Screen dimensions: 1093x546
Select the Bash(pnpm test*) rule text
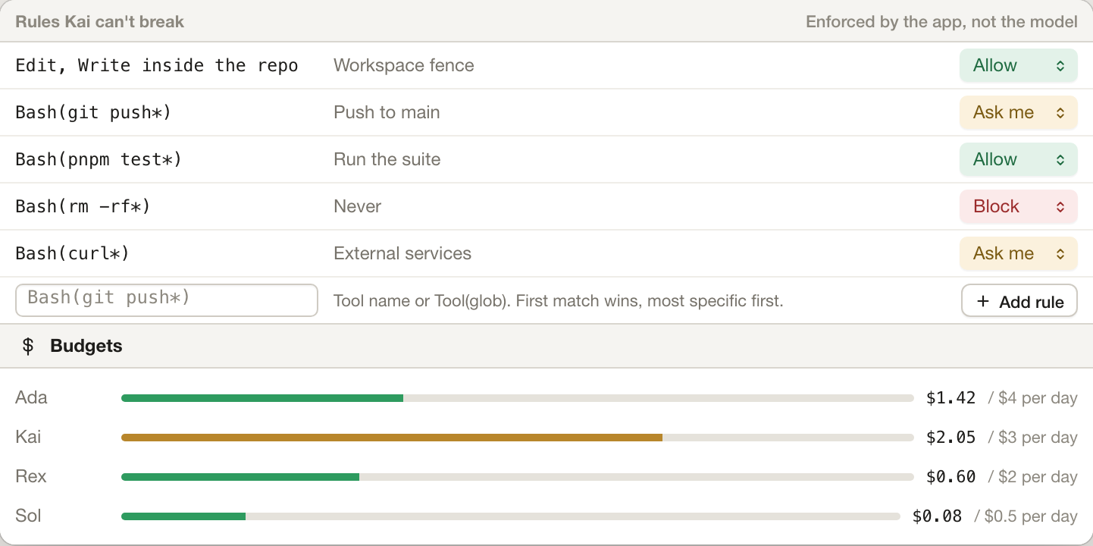coord(99,159)
